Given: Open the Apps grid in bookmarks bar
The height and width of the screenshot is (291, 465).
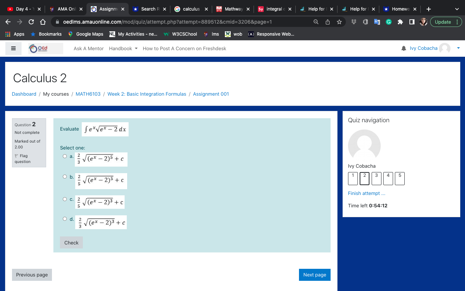Looking at the screenshot, I should point(15,34).
